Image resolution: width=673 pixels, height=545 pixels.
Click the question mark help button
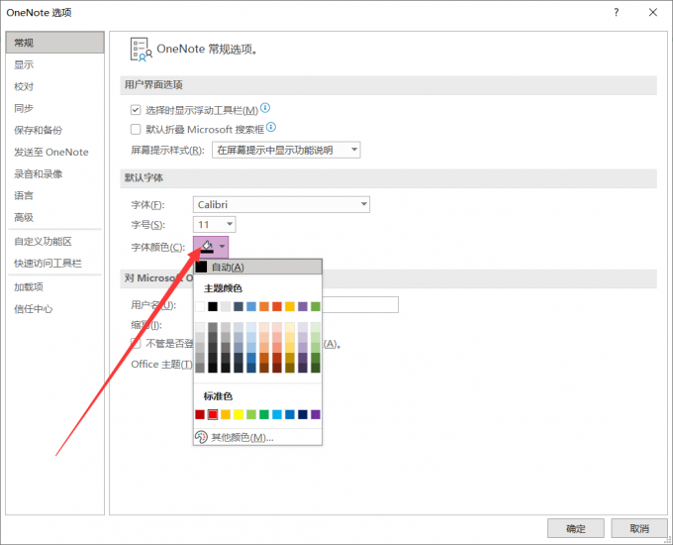coord(617,12)
